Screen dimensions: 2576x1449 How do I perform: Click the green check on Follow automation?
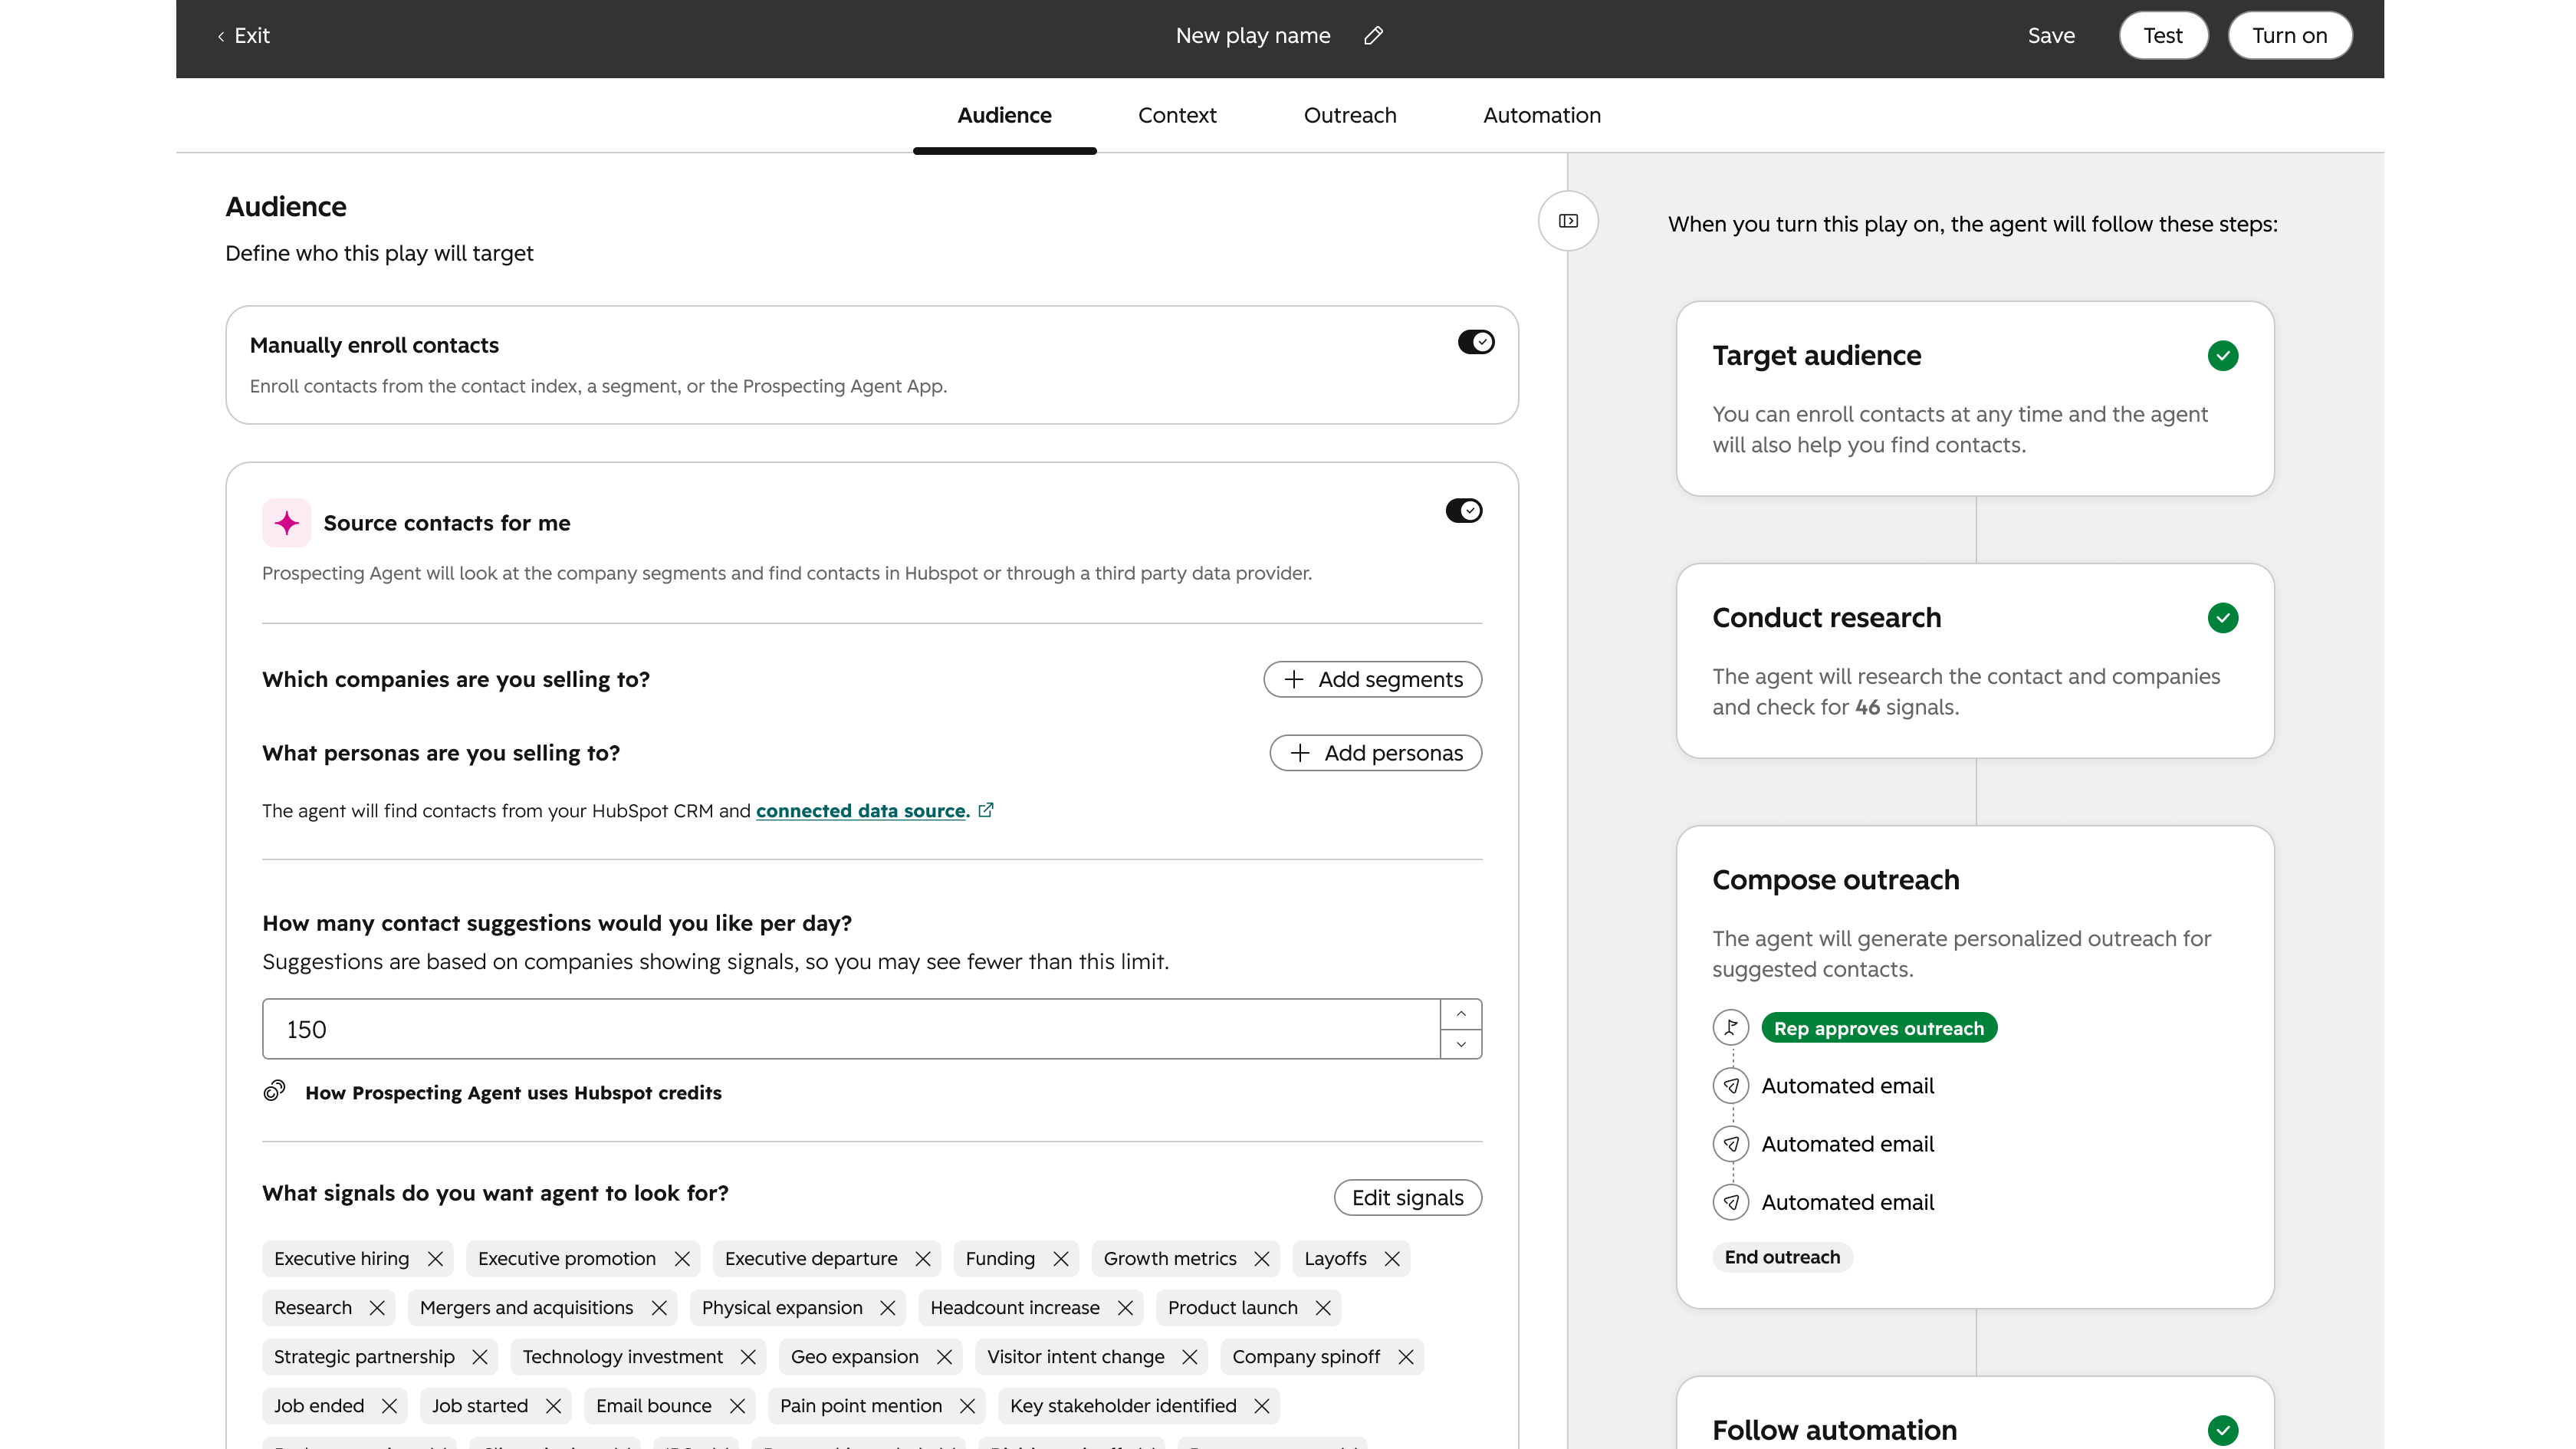[2223, 1430]
